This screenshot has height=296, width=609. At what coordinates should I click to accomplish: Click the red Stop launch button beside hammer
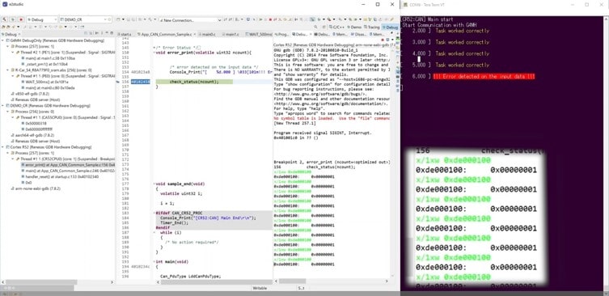point(20,19)
